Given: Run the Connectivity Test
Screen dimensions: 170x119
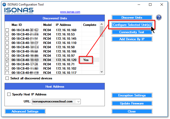Looking at the screenshot, I should [132, 32].
